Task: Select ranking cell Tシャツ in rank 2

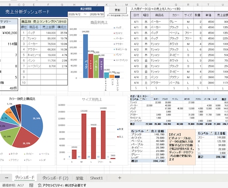Action: tap(34, 39)
